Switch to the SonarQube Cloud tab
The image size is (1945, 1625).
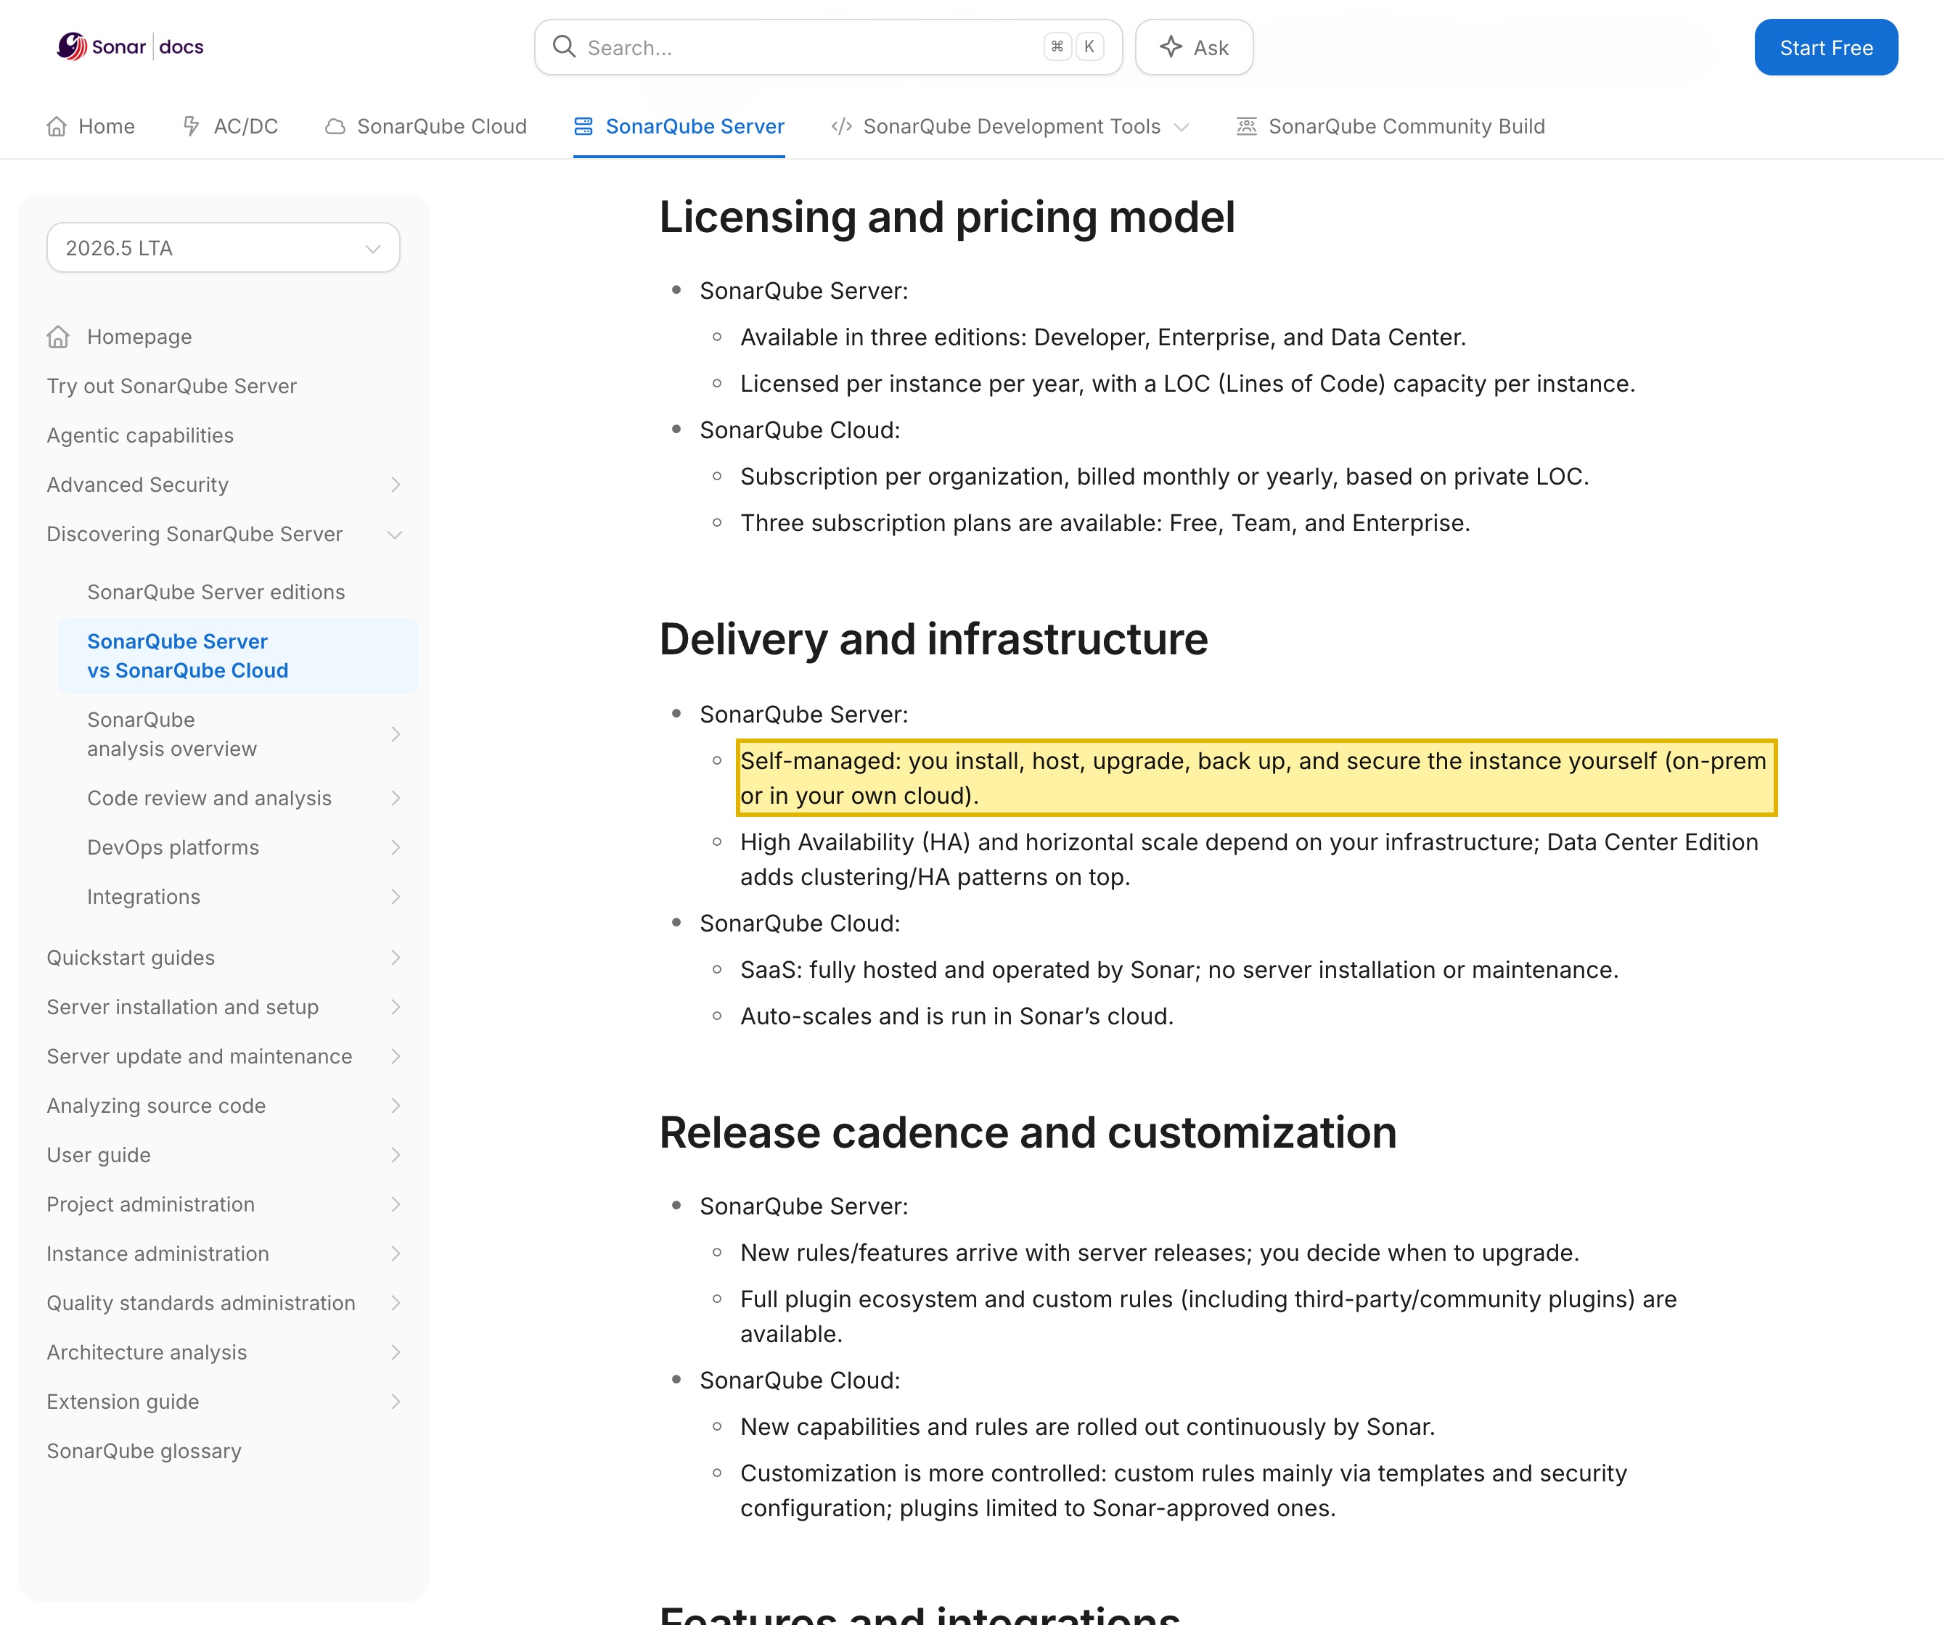425,126
